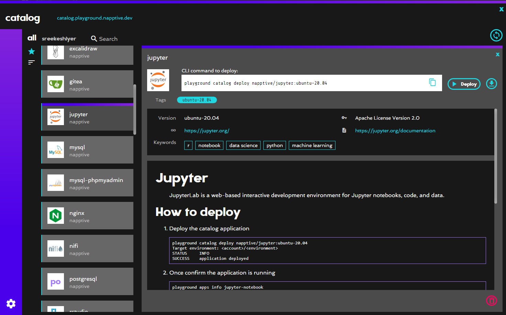Click the red delete trash icon
Image resolution: width=506 pixels, height=315 pixels.
(492, 301)
